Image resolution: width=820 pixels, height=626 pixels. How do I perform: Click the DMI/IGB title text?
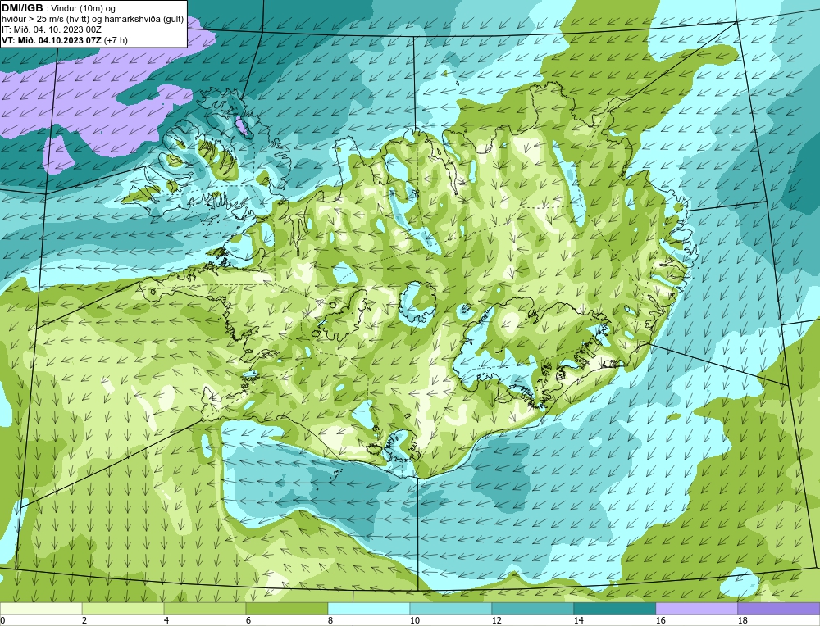(22, 8)
